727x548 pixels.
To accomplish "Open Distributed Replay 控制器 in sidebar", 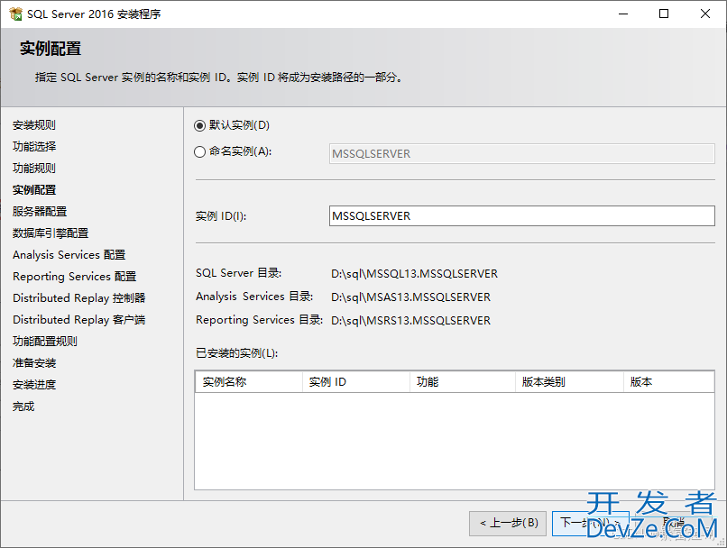I will 79,297.
